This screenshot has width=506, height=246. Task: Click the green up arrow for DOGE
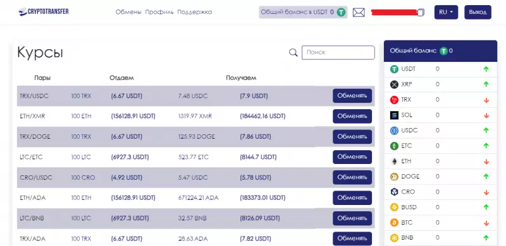(486, 177)
